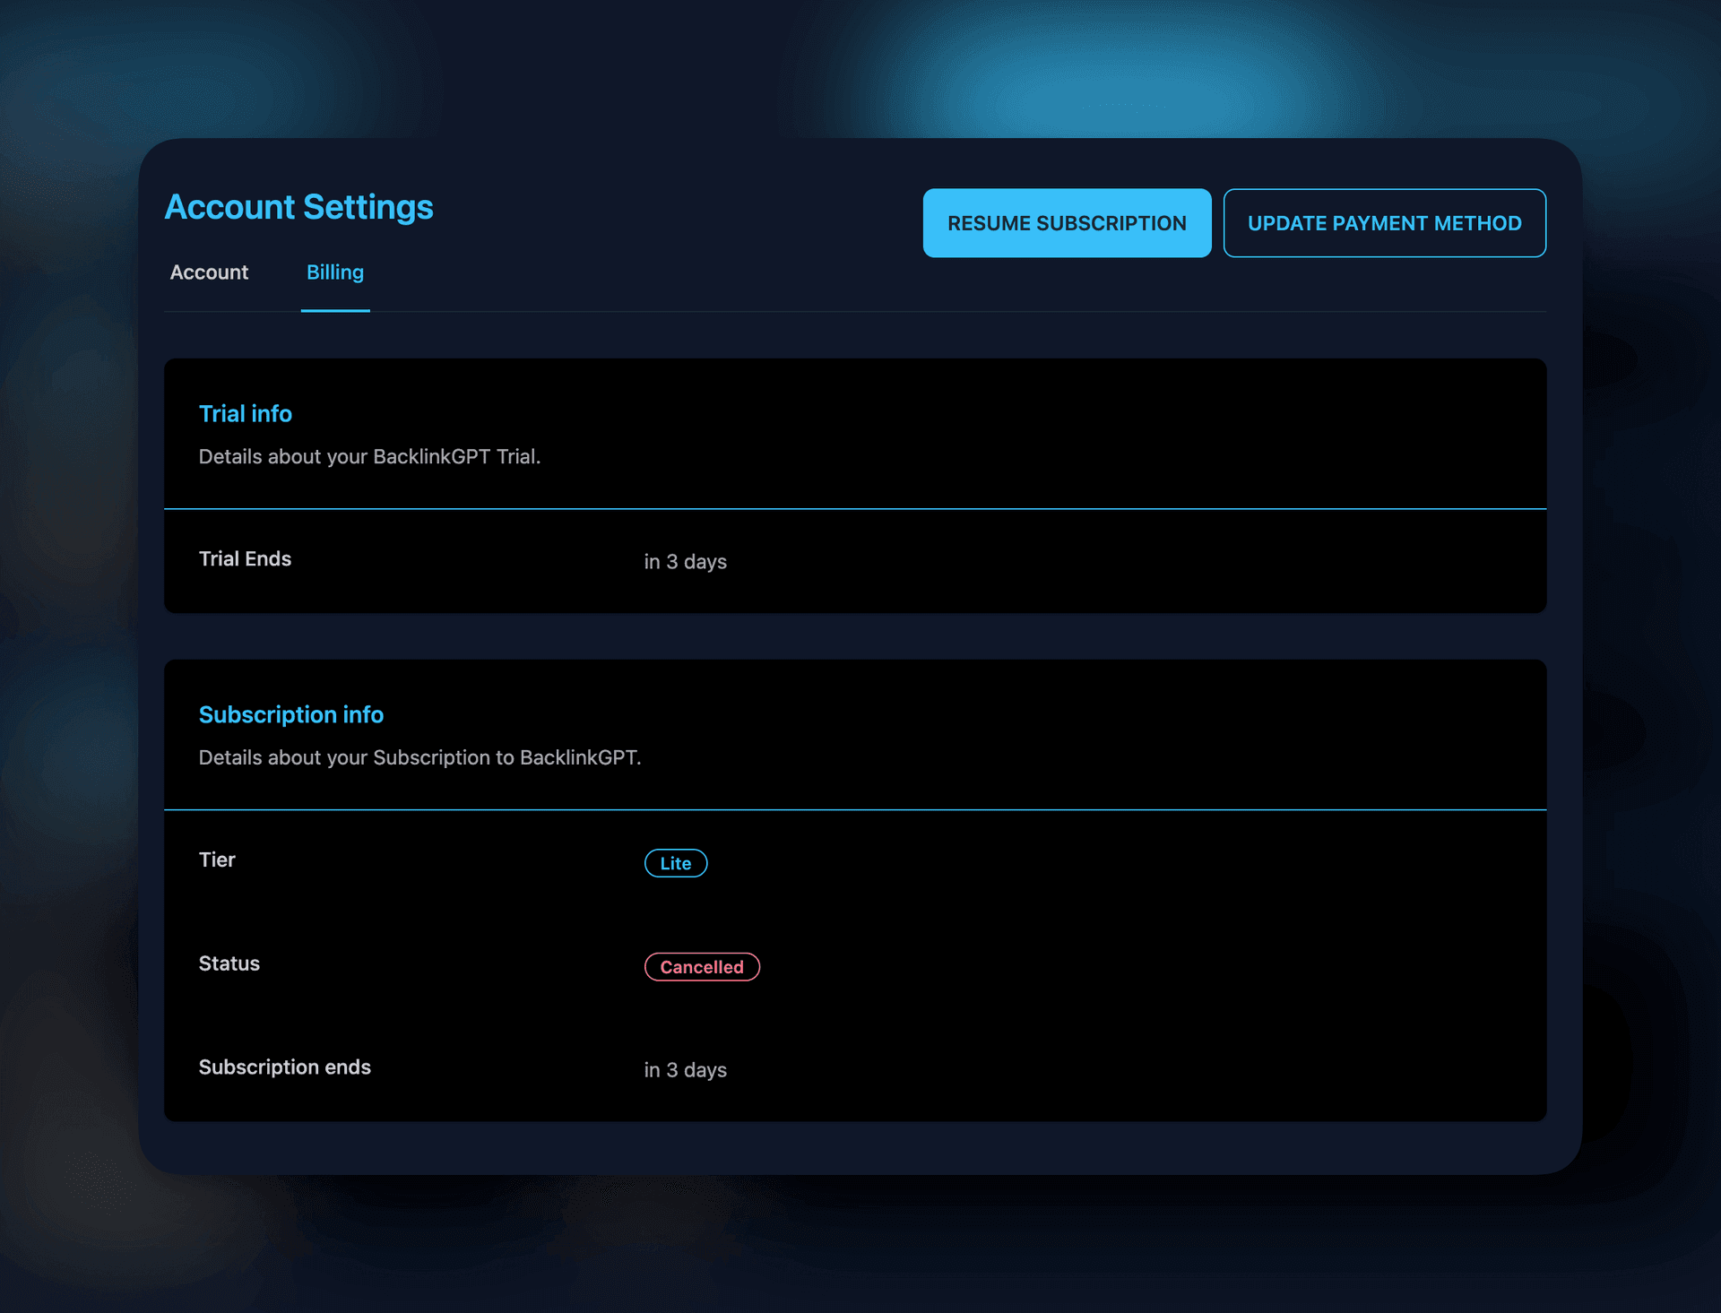Click the Trial info description text
1721x1313 pixels.
click(x=370, y=456)
